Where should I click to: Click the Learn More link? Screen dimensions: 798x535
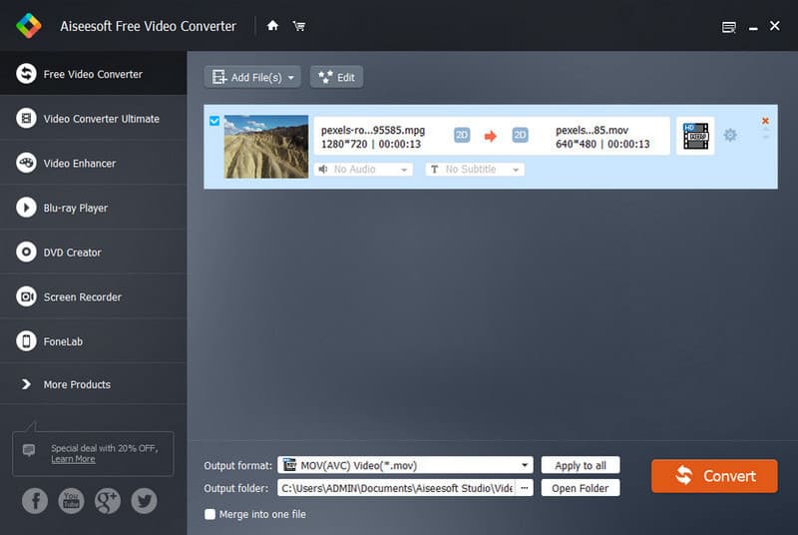[x=73, y=459]
